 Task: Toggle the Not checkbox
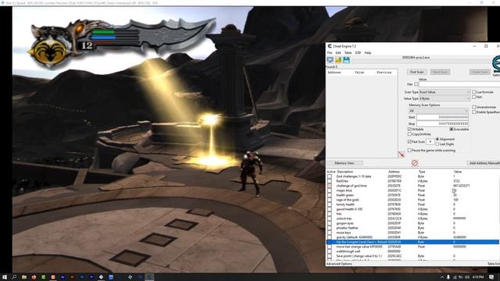474,97
